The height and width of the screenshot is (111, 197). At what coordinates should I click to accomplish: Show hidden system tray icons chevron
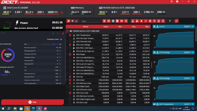click(170, 109)
